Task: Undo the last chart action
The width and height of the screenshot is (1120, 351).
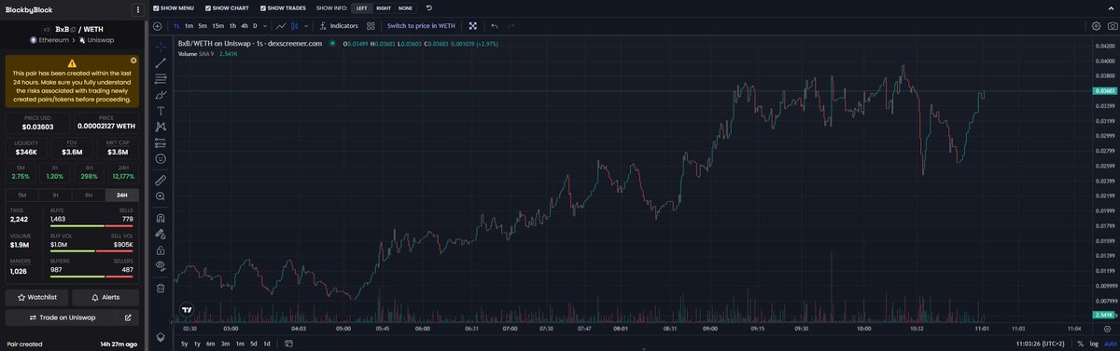Action: (494, 26)
